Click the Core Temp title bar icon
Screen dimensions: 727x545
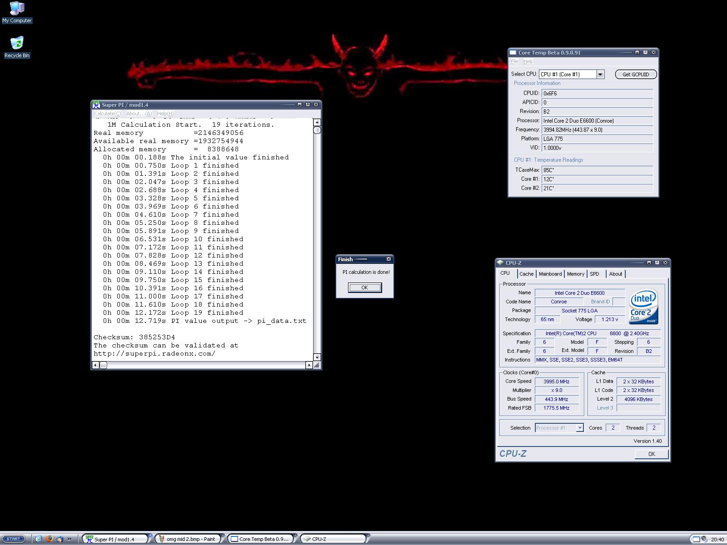coord(513,52)
